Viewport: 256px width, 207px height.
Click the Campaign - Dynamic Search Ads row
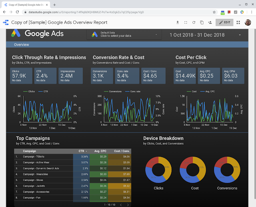(72, 169)
